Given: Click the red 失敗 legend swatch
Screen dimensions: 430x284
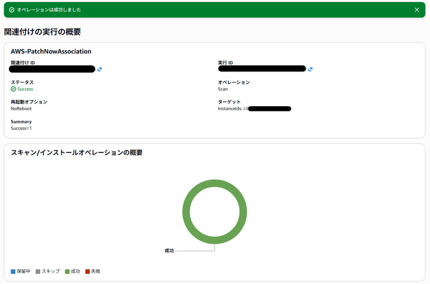Looking at the screenshot, I should (x=88, y=271).
